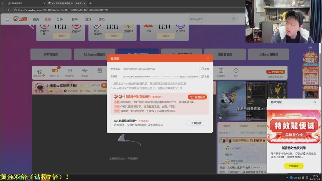Toggle the 直播开关 live switch
This screenshot has width=322, height=181.
pos(55,71)
